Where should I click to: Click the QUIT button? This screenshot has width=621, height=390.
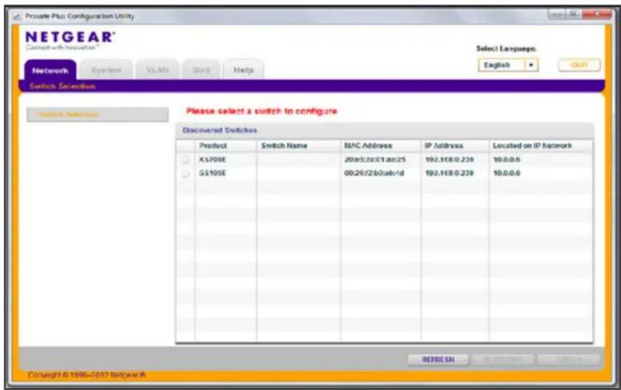click(x=579, y=65)
